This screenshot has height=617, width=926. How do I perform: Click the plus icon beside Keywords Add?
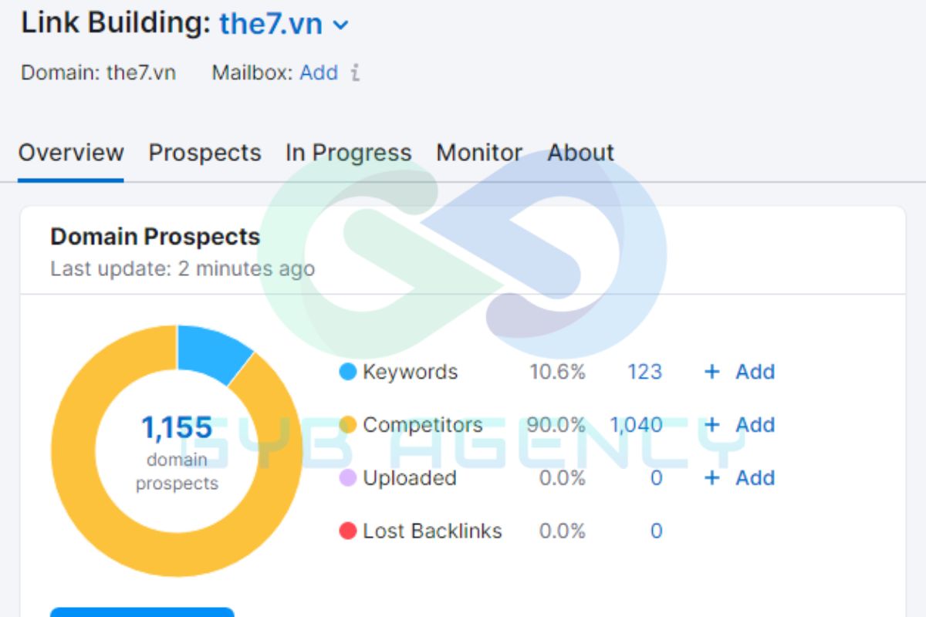coord(711,372)
